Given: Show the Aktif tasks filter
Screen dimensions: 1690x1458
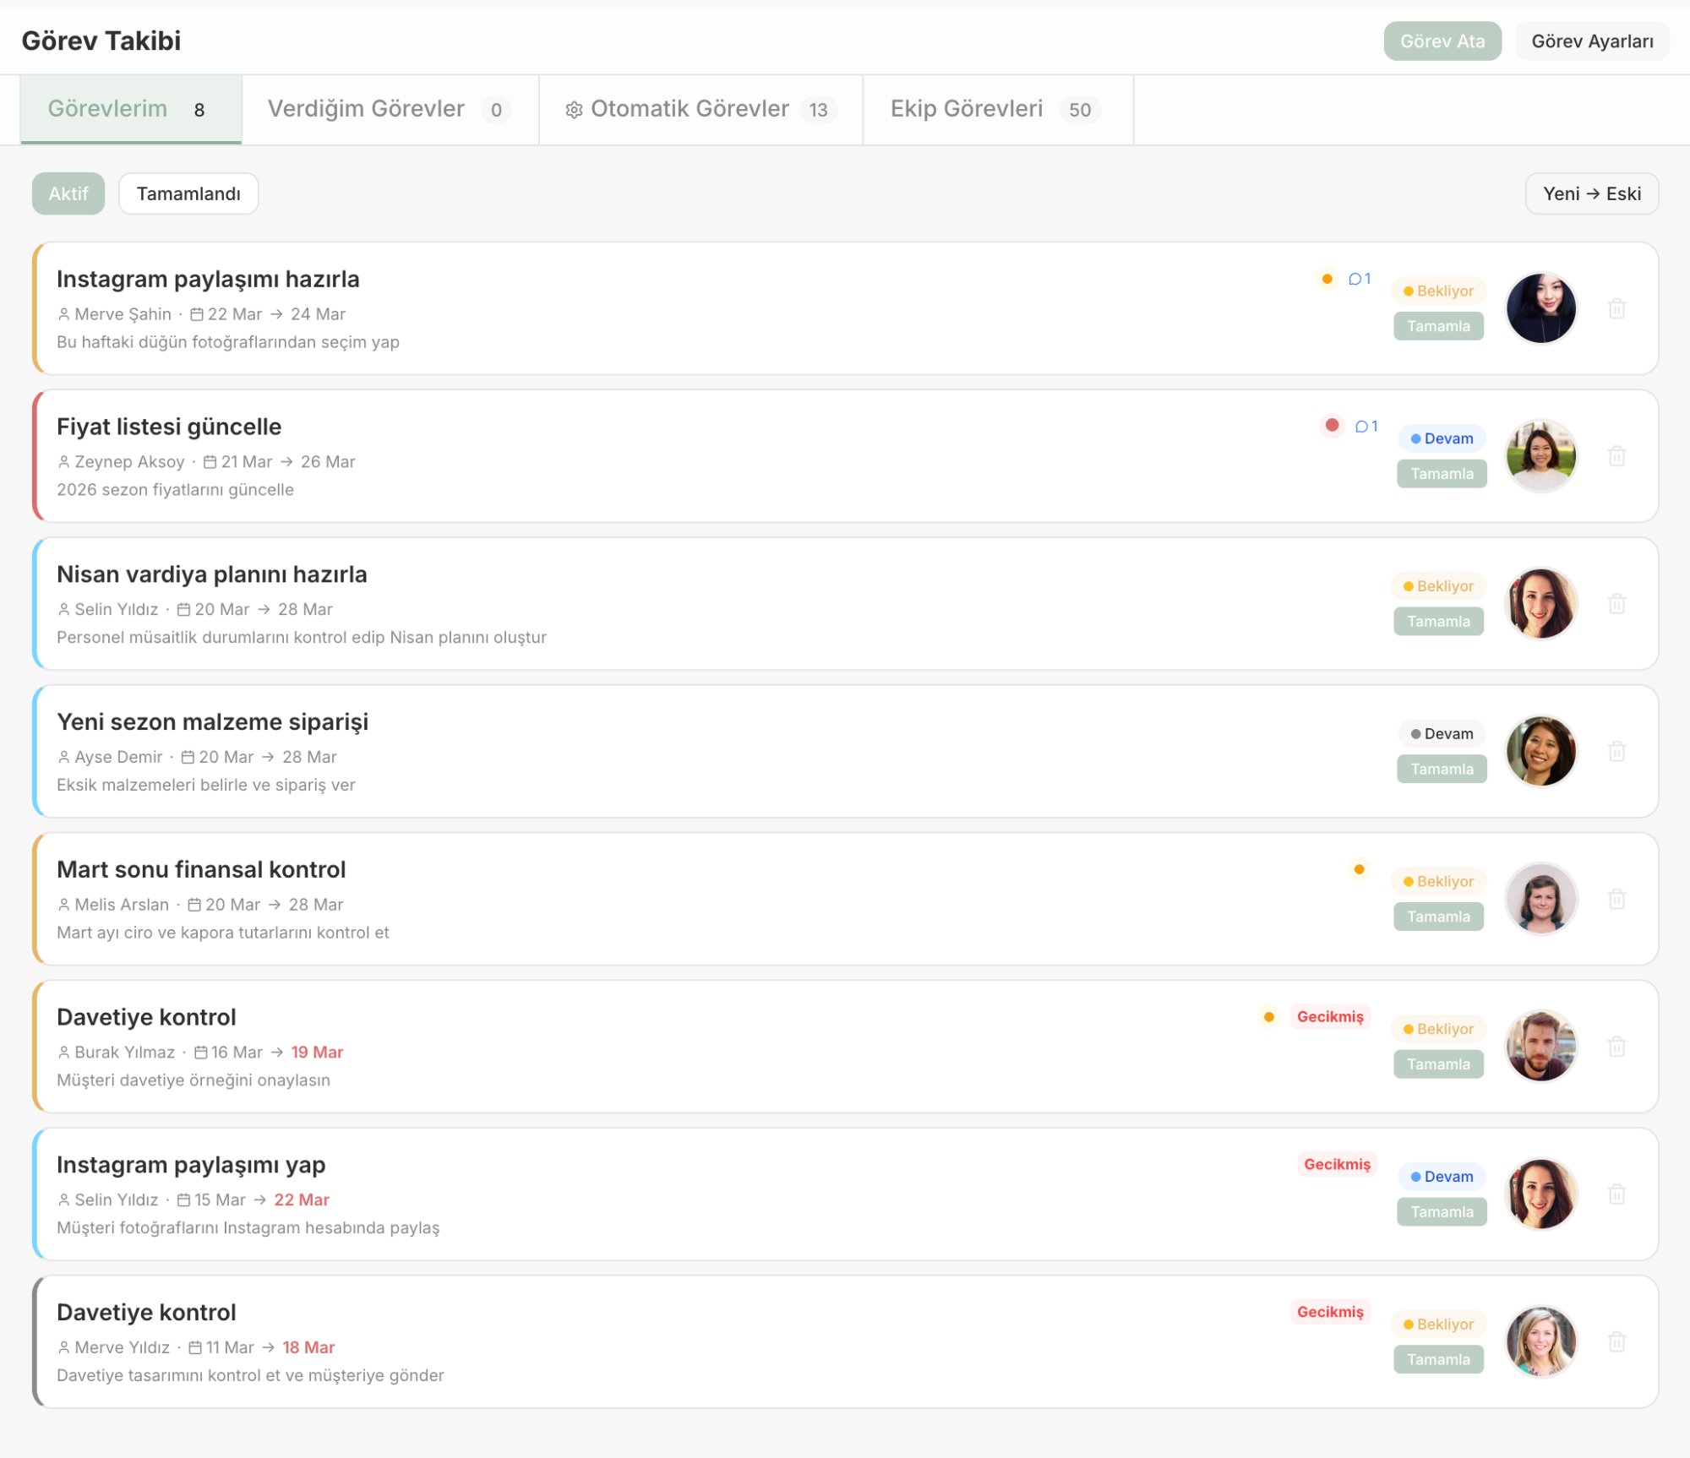Looking at the screenshot, I should (68, 193).
